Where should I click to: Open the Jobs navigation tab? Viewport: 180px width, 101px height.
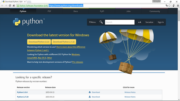coord(128,11)
